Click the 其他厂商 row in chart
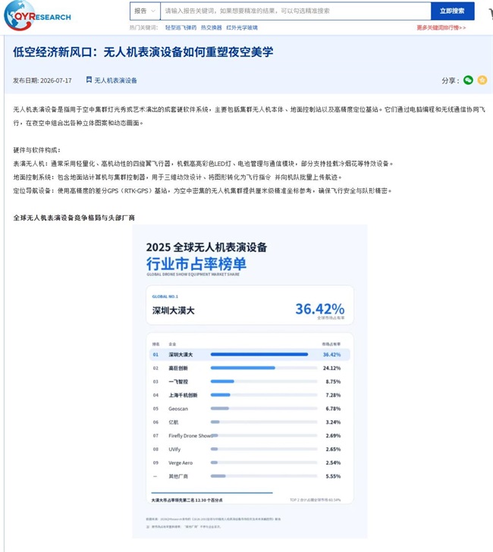 250,476
